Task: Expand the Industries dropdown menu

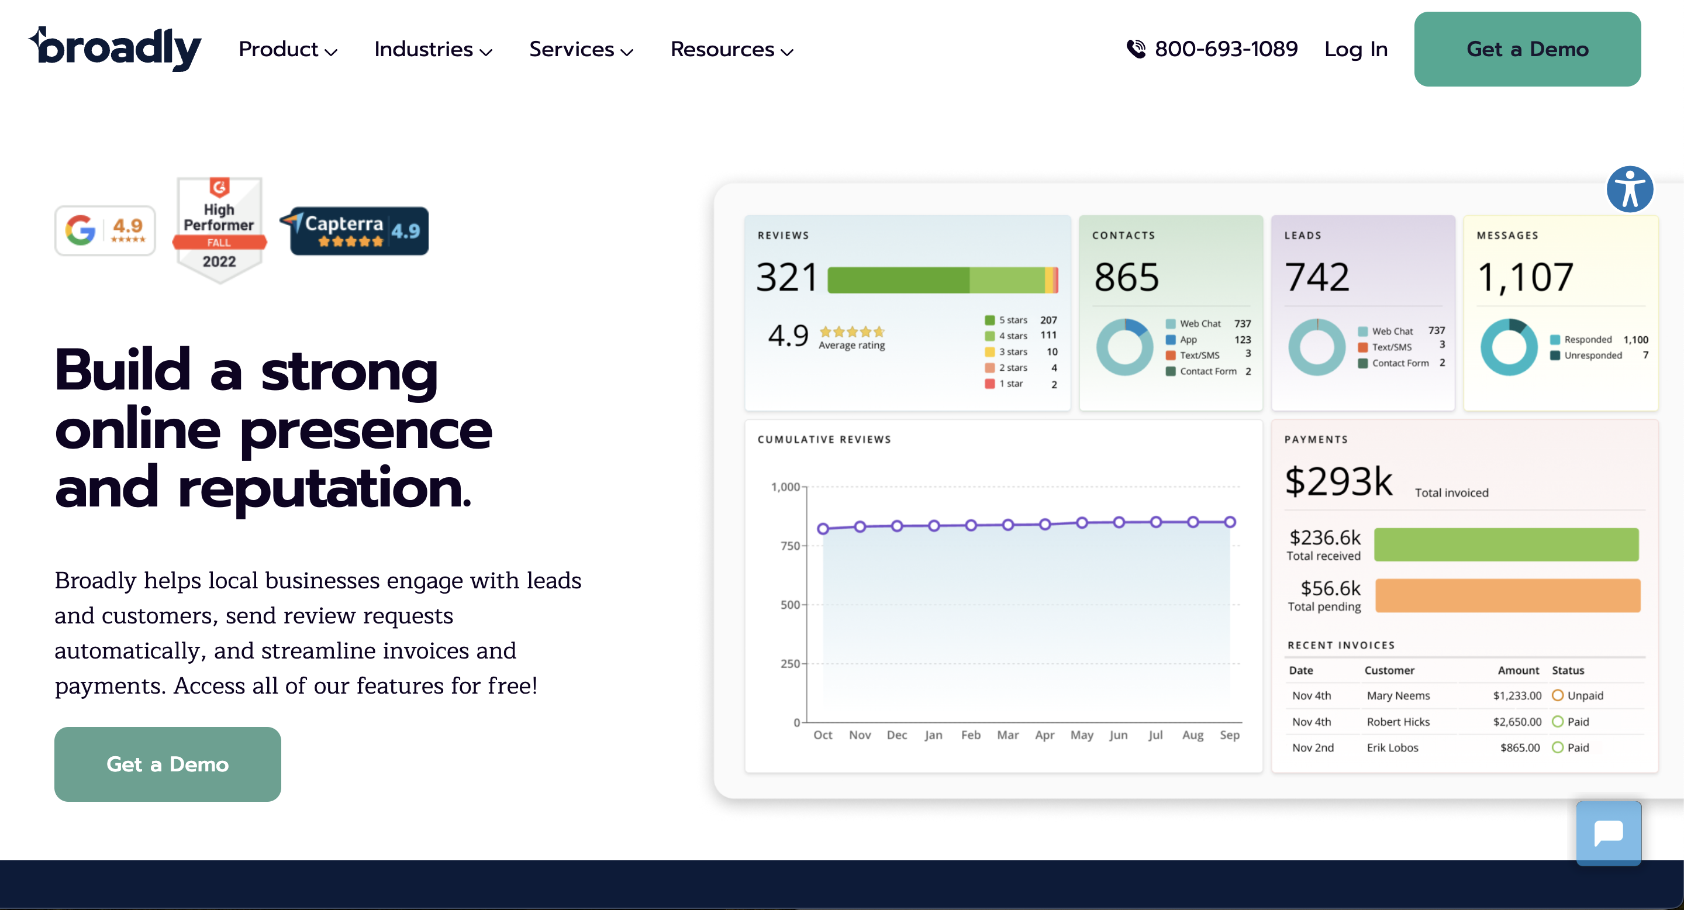Action: pos(433,49)
